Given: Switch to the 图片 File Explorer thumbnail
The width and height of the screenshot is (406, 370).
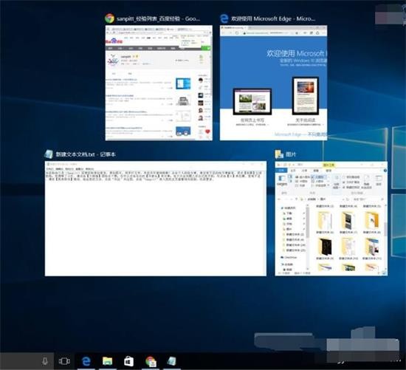Looking at the screenshot, I should click(x=331, y=219).
